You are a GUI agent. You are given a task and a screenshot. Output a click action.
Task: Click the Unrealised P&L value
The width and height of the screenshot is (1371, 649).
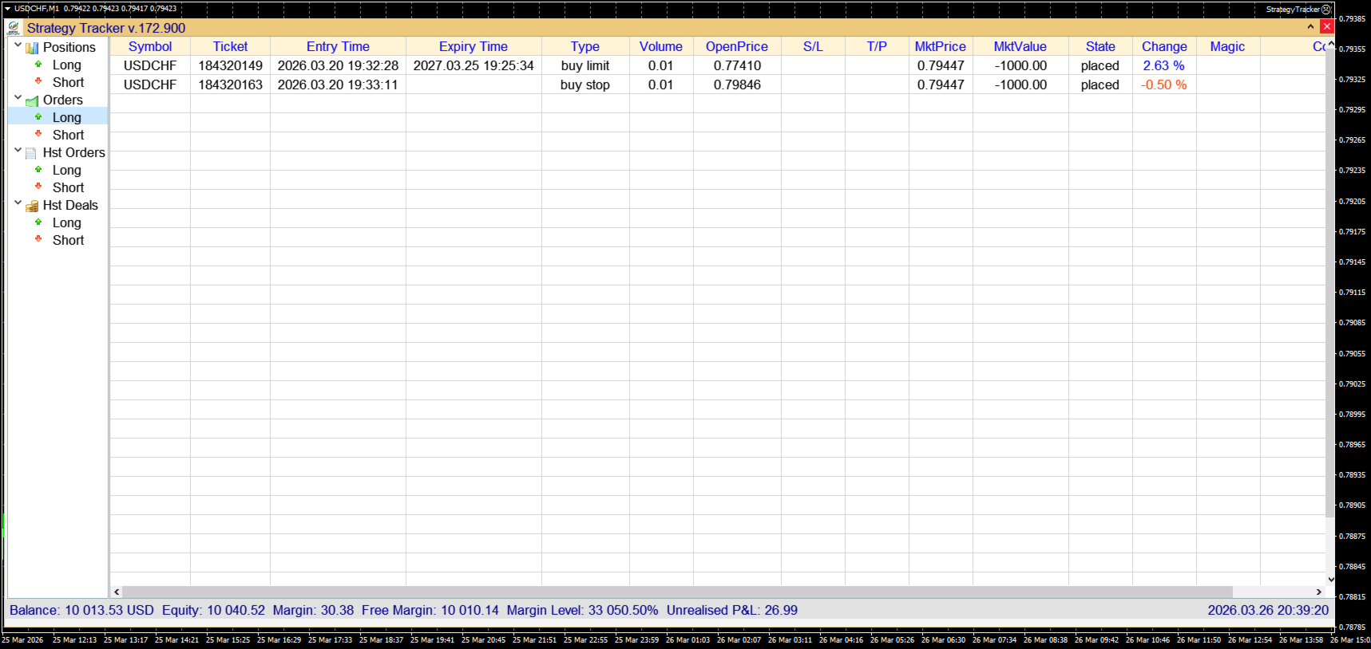point(781,610)
